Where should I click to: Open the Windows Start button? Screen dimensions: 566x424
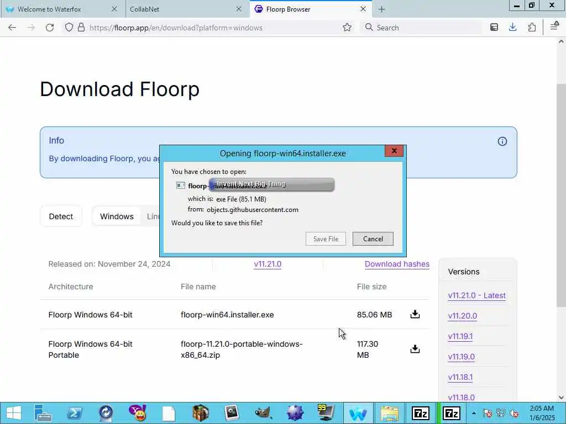[13, 413]
